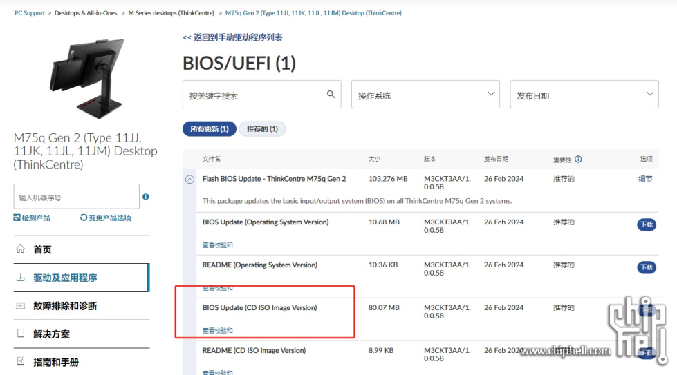
Task: Click the ThinkCentre product image
Action: [86, 79]
